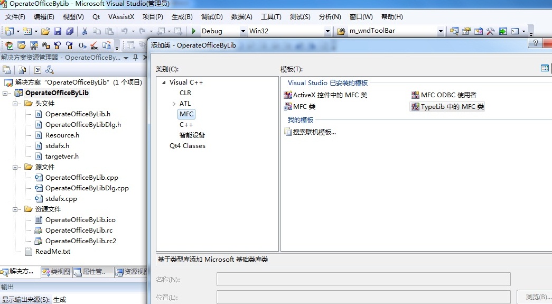Image resolution: width=552 pixels, height=304 pixels.
Task: Open the Toolbox hammer-and-wrench icon
Action: [x=490, y=31]
